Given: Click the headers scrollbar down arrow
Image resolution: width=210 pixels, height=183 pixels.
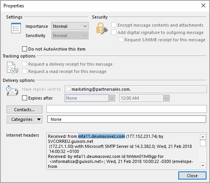Looking at the screenshot, I should (203, 166).
